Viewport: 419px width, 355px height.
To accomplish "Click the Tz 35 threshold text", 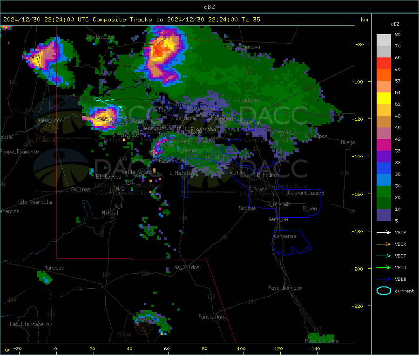I will (x=250, y=20).
